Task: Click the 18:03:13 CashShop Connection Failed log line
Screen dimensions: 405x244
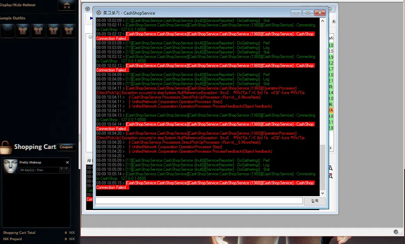Action: point(205,68)
